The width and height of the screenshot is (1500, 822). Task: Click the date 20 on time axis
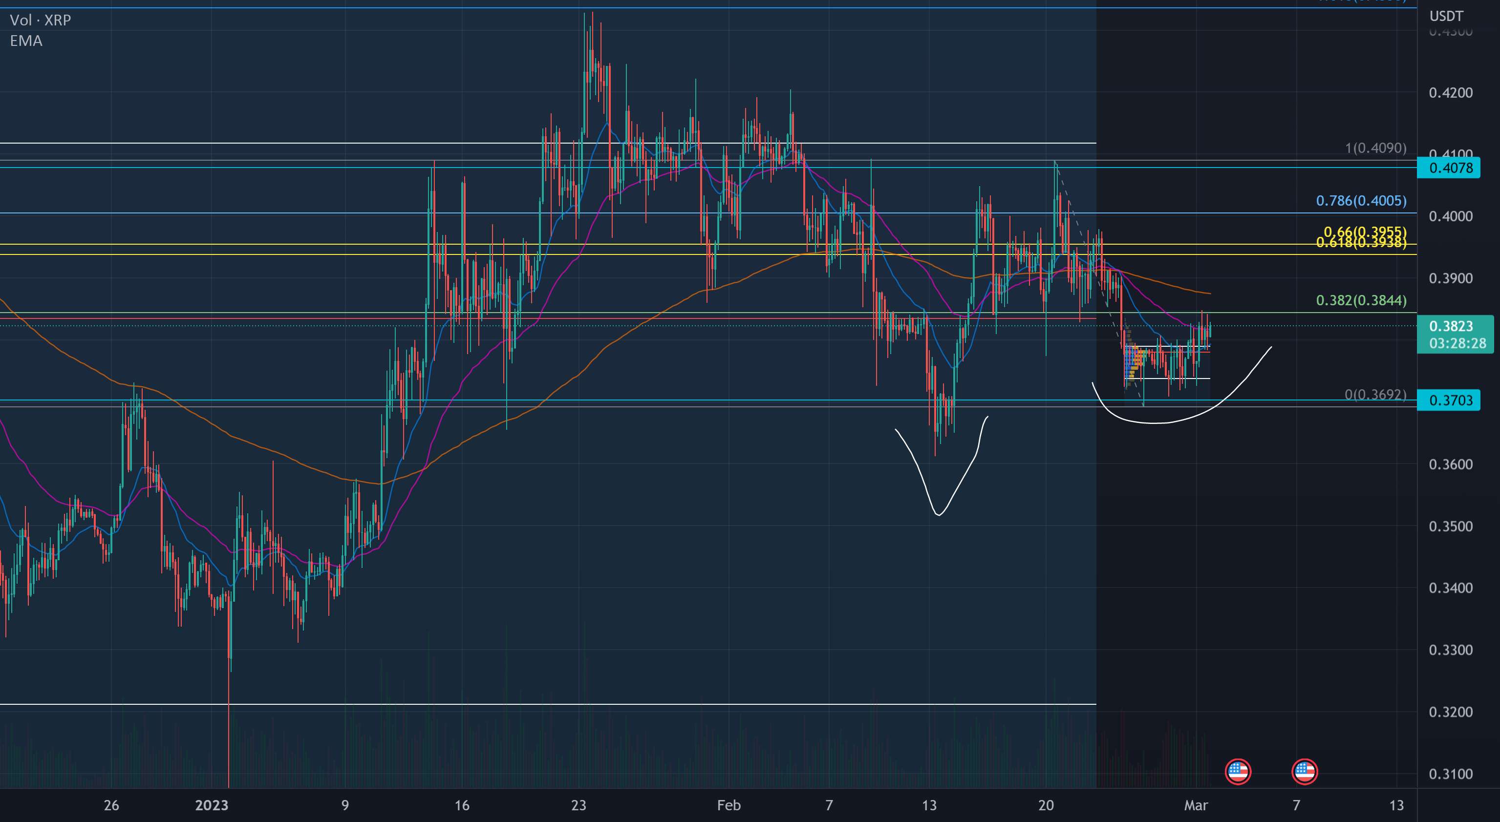pos(1047,806)
